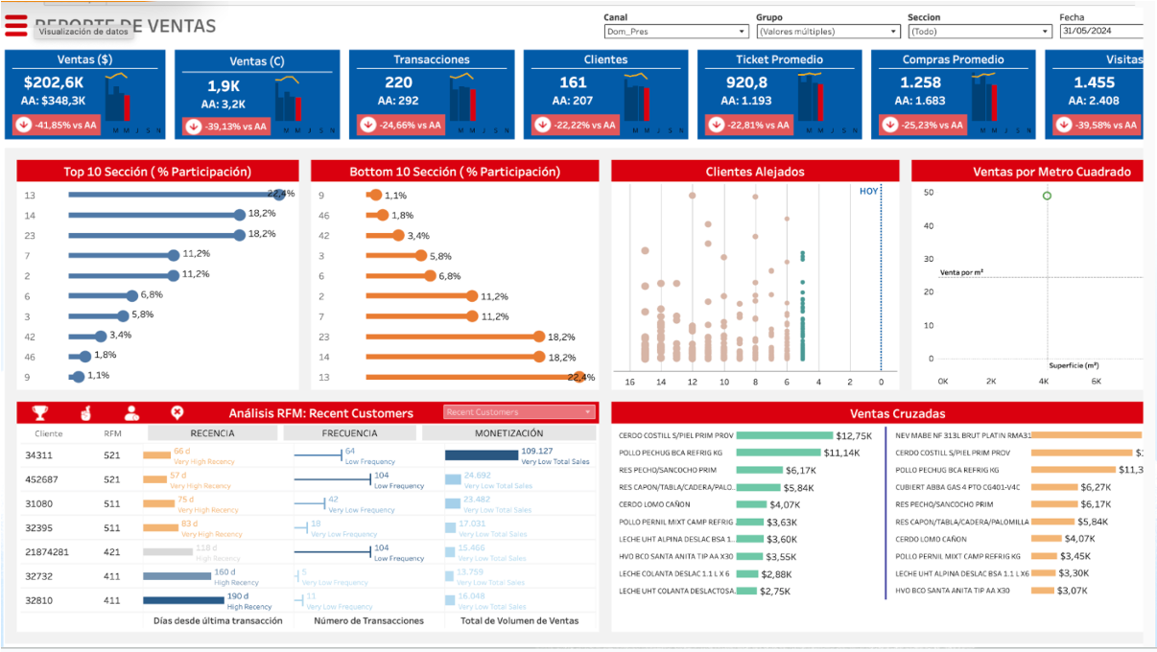Click down-arrow icon on Ticket Promedio card
Viewport: 1157px width, 652px height.
coord(716,125)
